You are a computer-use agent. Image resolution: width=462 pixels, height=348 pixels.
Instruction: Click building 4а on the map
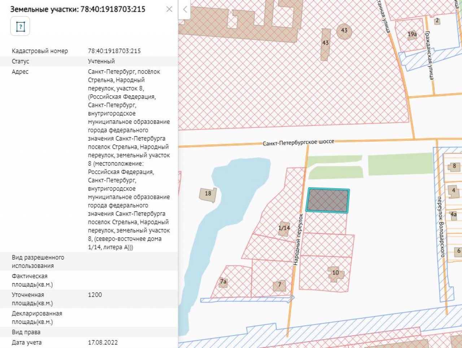click(454, 215)
